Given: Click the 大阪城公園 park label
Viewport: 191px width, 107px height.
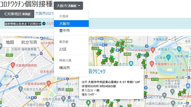Looking at the screenshot, I should (181, 56).
